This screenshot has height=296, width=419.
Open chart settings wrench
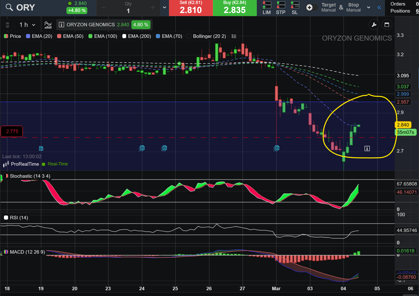tap(374, 25)
